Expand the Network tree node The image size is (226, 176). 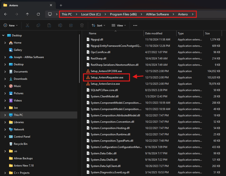click(5, 129)
